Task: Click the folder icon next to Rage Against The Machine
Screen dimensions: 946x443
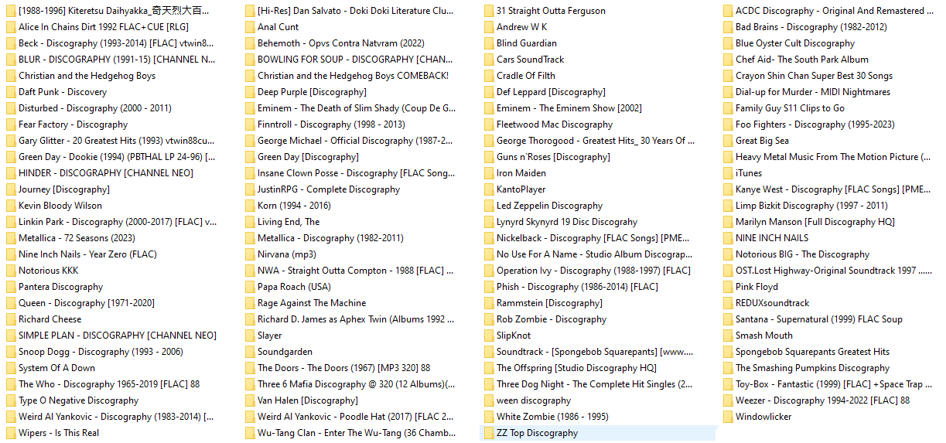Action: pos(249,303)
